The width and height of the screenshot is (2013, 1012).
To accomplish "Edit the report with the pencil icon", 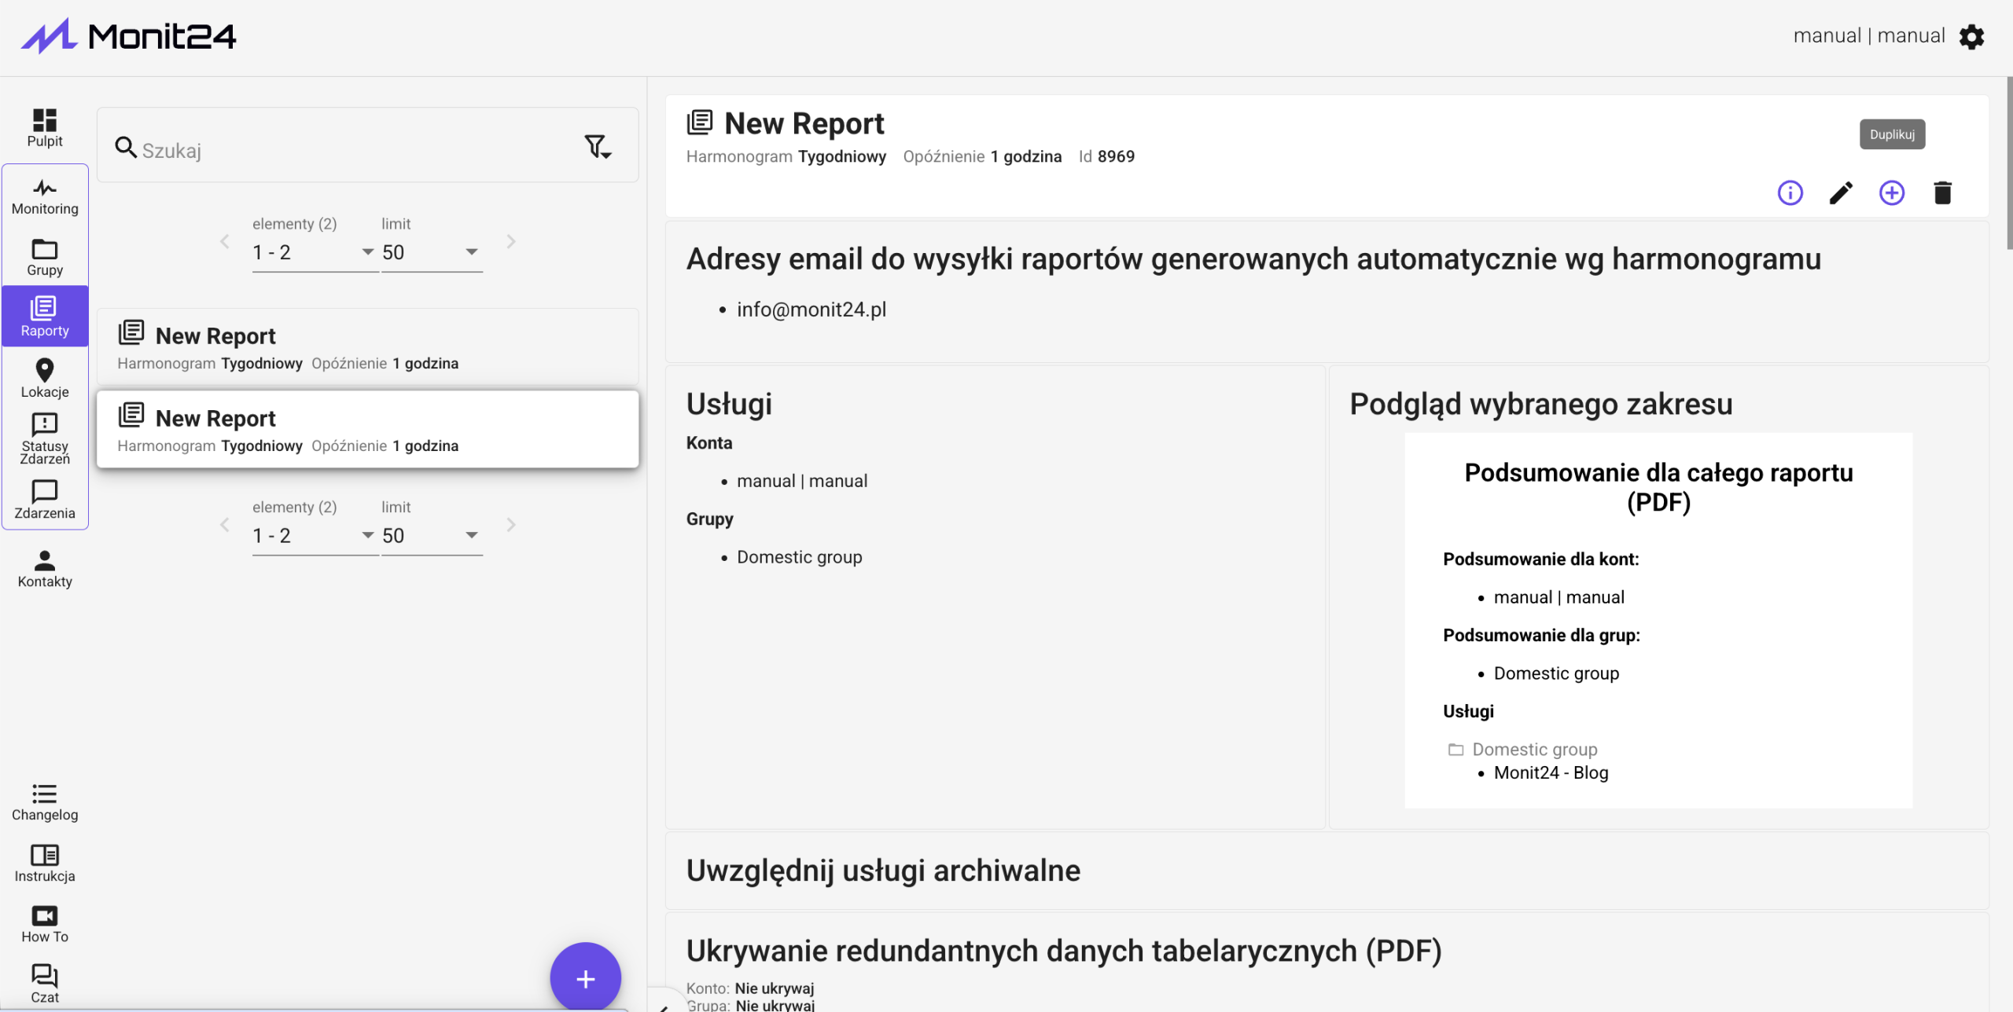I will click(1841, 192).
